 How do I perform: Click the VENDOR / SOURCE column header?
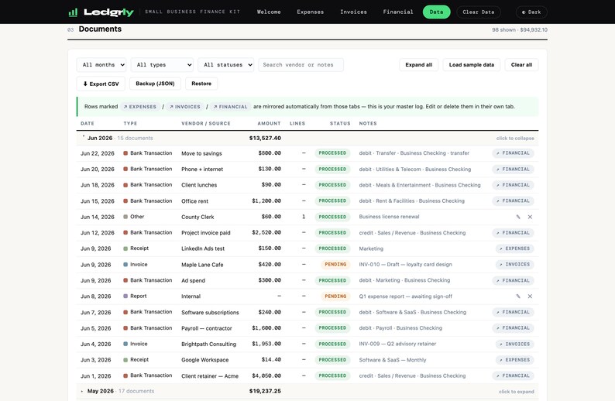[206, 124]
